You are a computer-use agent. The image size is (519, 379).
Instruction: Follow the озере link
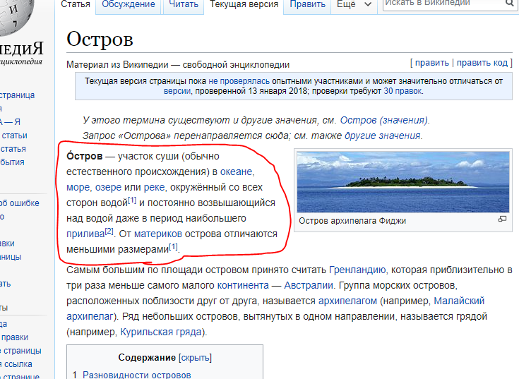click(x=108, y=188)
